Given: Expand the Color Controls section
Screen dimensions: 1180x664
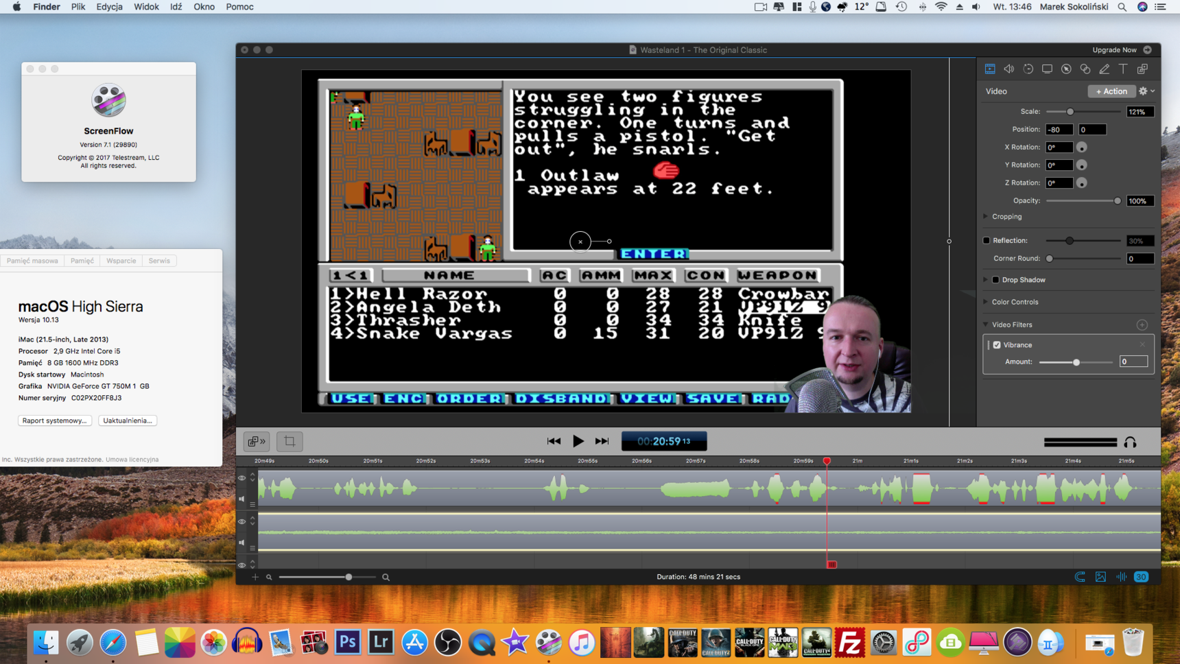Looking at the screenshot, I should 986,302.
